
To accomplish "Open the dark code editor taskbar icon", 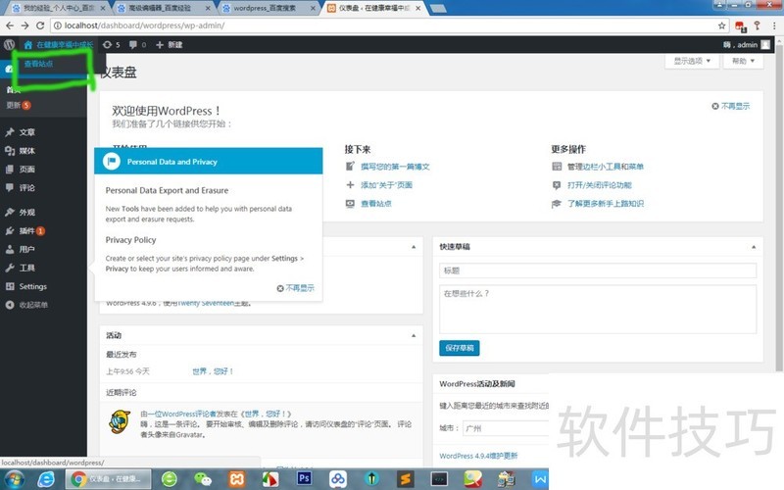I will pos(439,479).
